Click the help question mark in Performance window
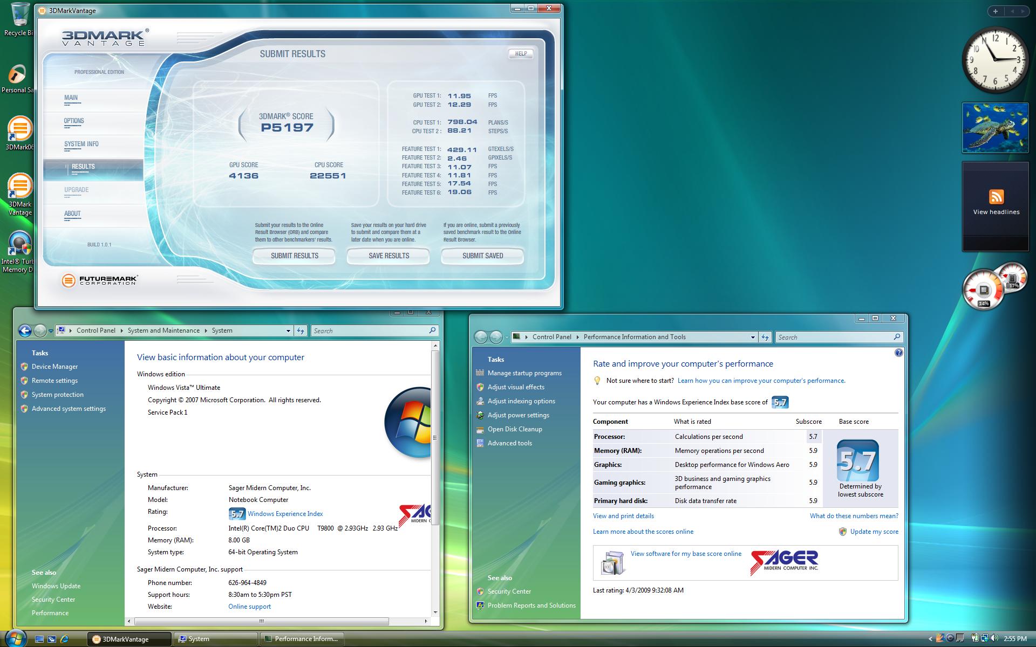 click(x=898, y=353)
